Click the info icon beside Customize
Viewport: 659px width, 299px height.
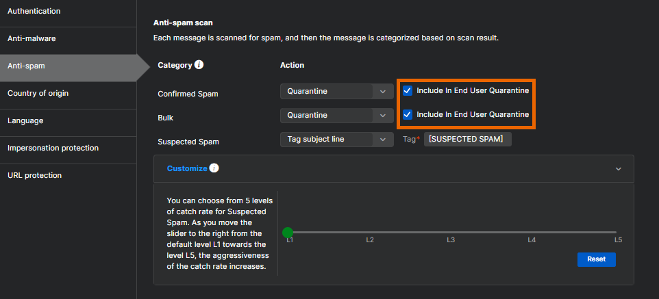click(214, 168)
